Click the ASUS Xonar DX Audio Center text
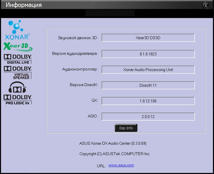This screenshot has width=214, height=174. click(113, 144)
